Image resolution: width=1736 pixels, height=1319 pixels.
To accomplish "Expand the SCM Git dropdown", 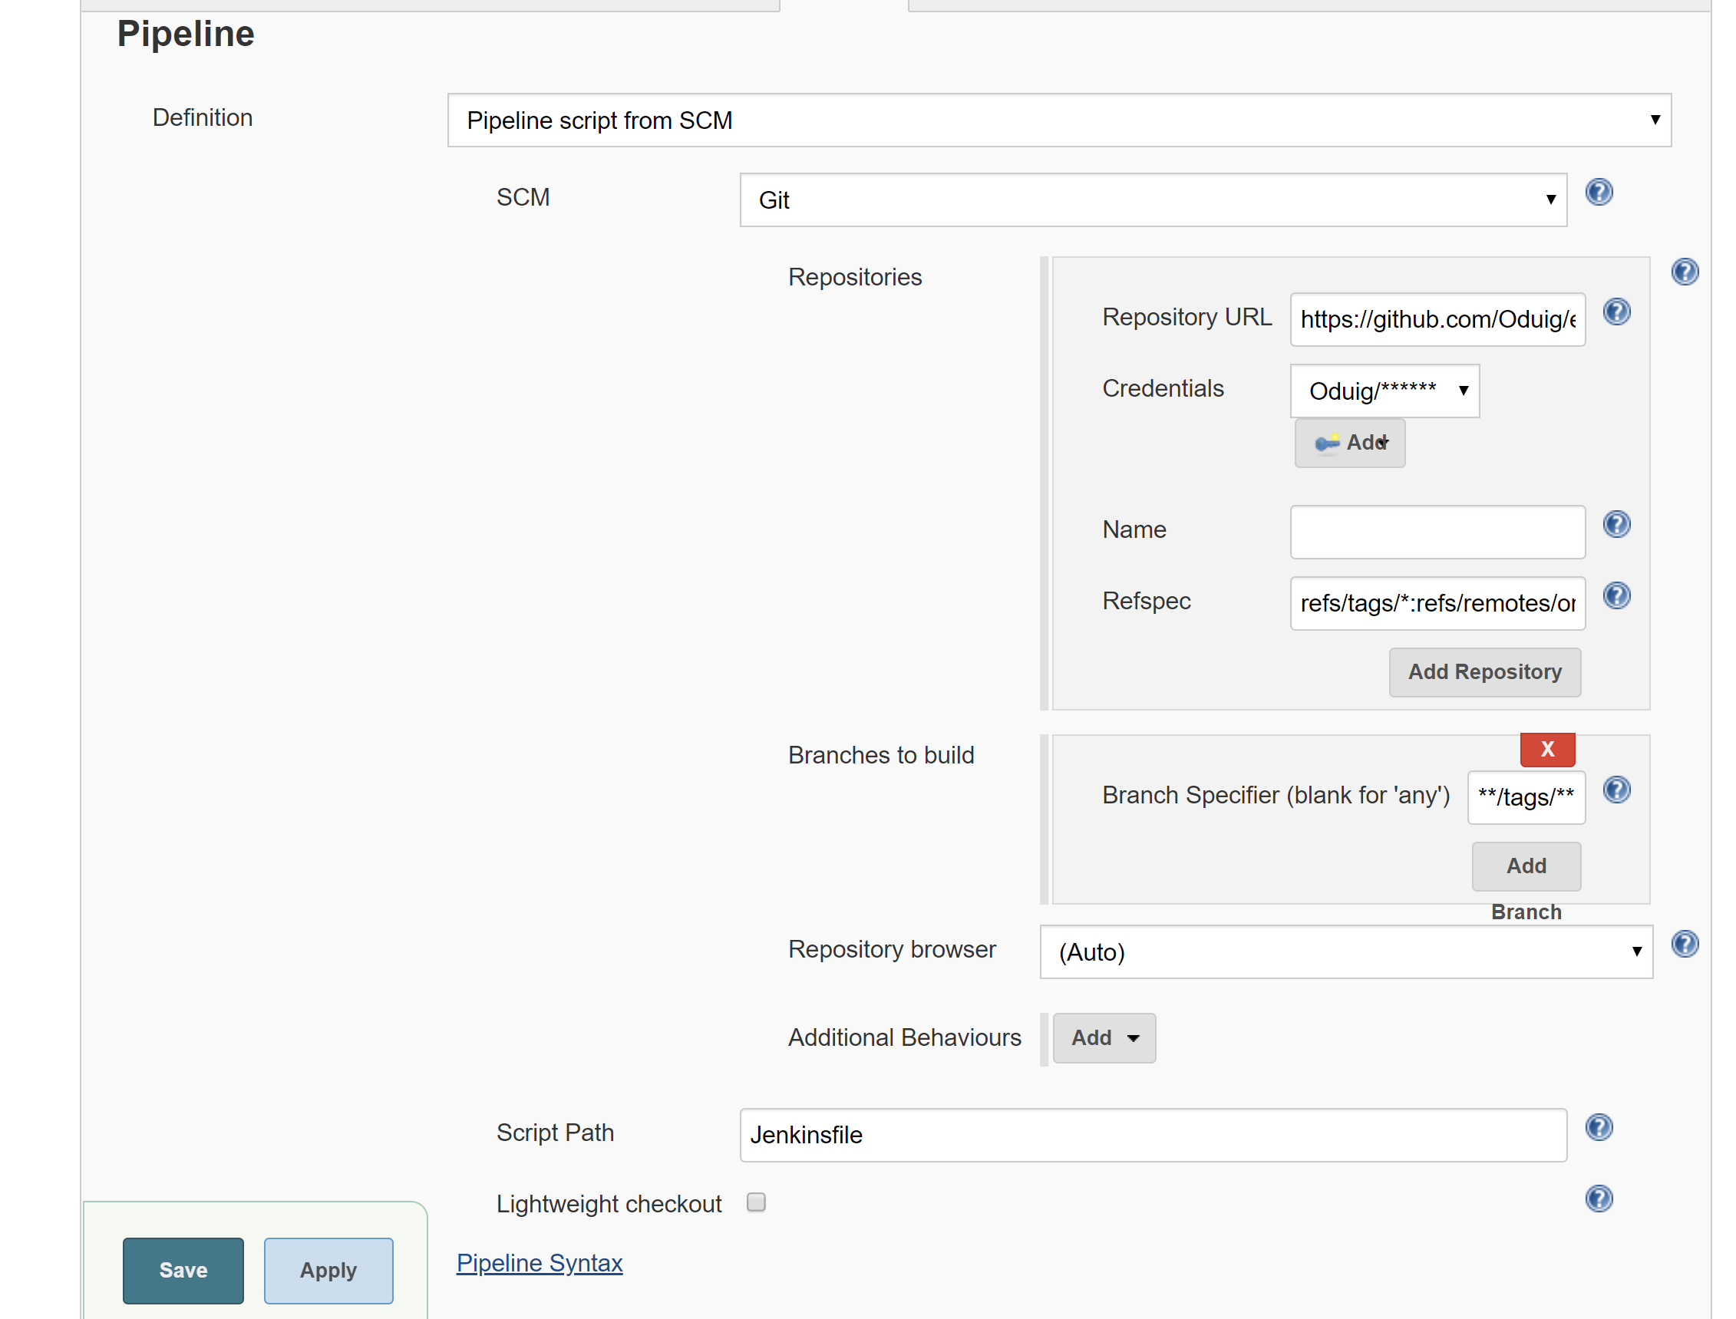I will (1153, 200).
